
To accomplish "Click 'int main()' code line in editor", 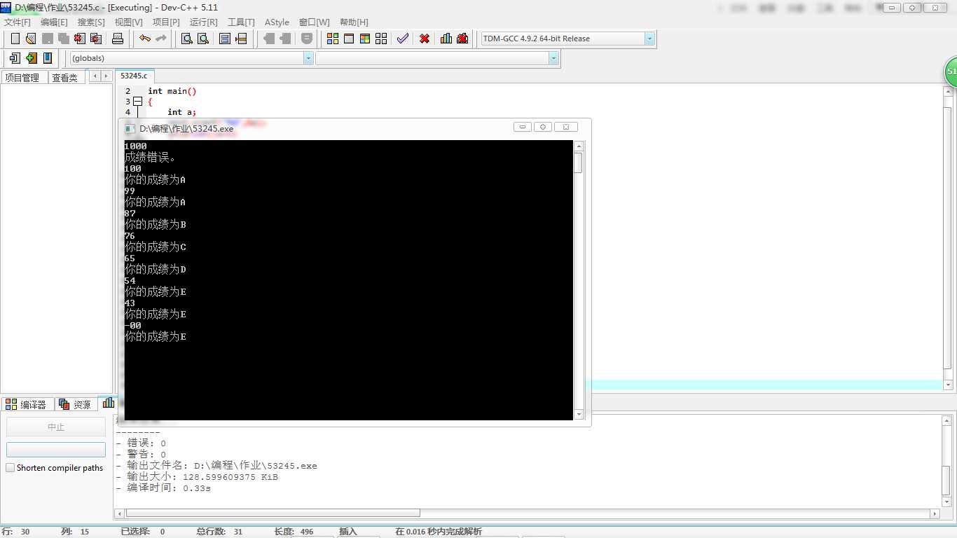I will 172,91.
